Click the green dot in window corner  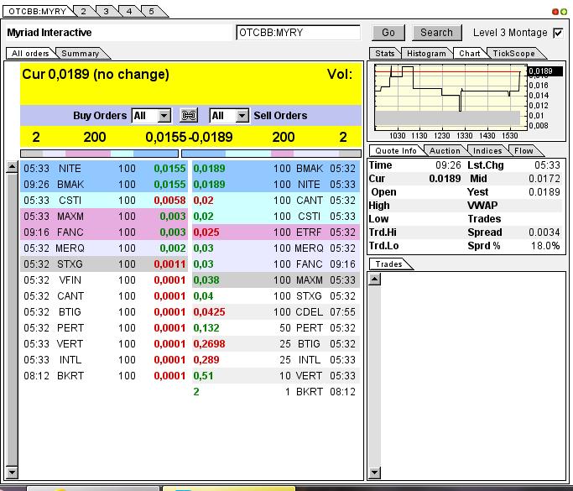(564, 12)
